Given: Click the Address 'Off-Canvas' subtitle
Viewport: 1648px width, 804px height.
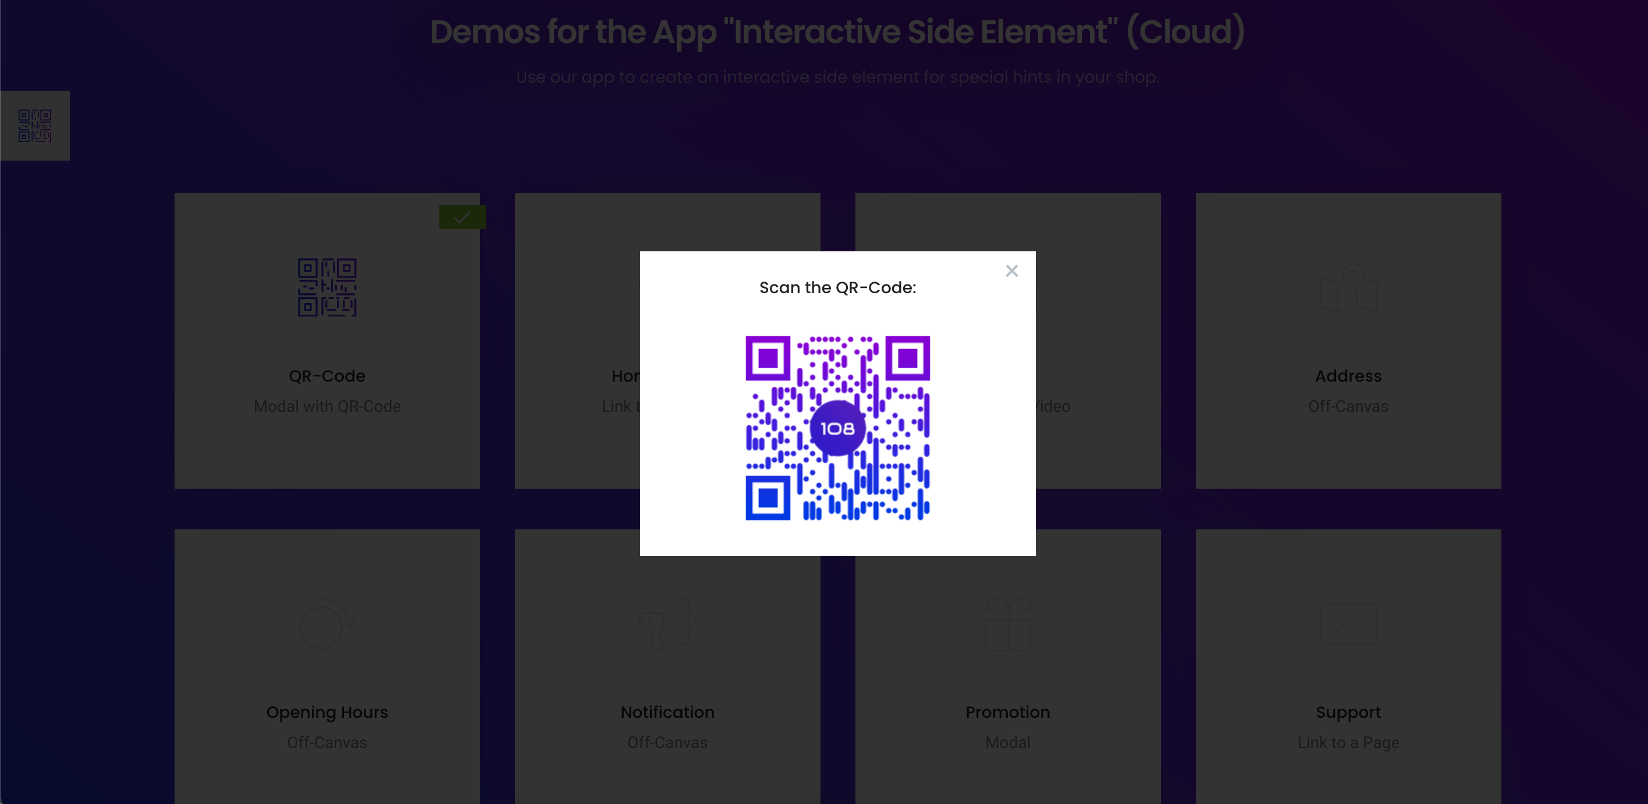Looking at the screenshot, I should tap(1348, 406).
